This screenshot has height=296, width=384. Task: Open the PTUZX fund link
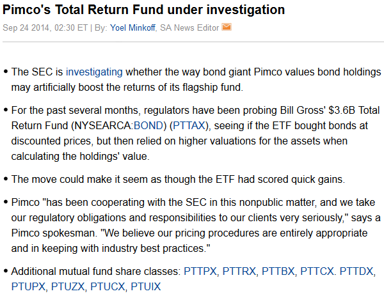[68, 286]
